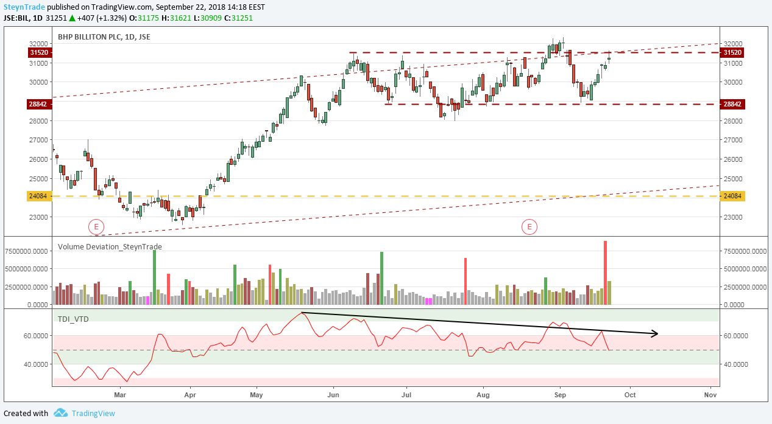Select the red 31520 price label on right
Viewport: 772px width, 424px height.
[731, 53]
